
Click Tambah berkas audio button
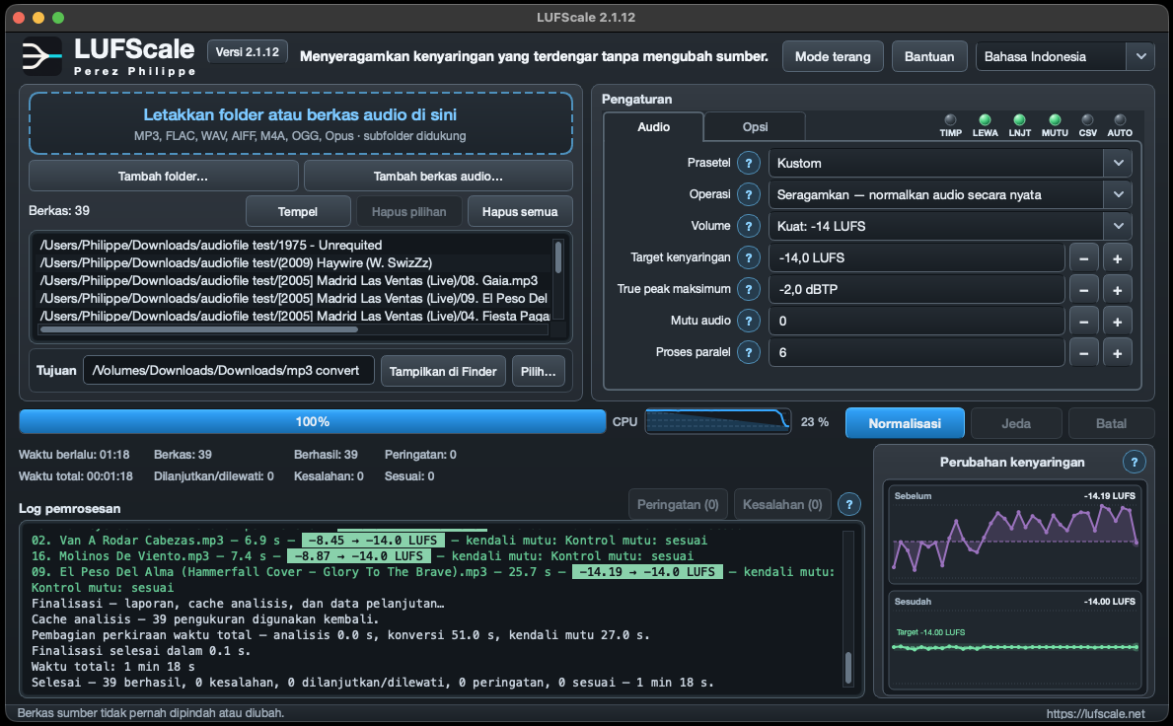[438, 176]
